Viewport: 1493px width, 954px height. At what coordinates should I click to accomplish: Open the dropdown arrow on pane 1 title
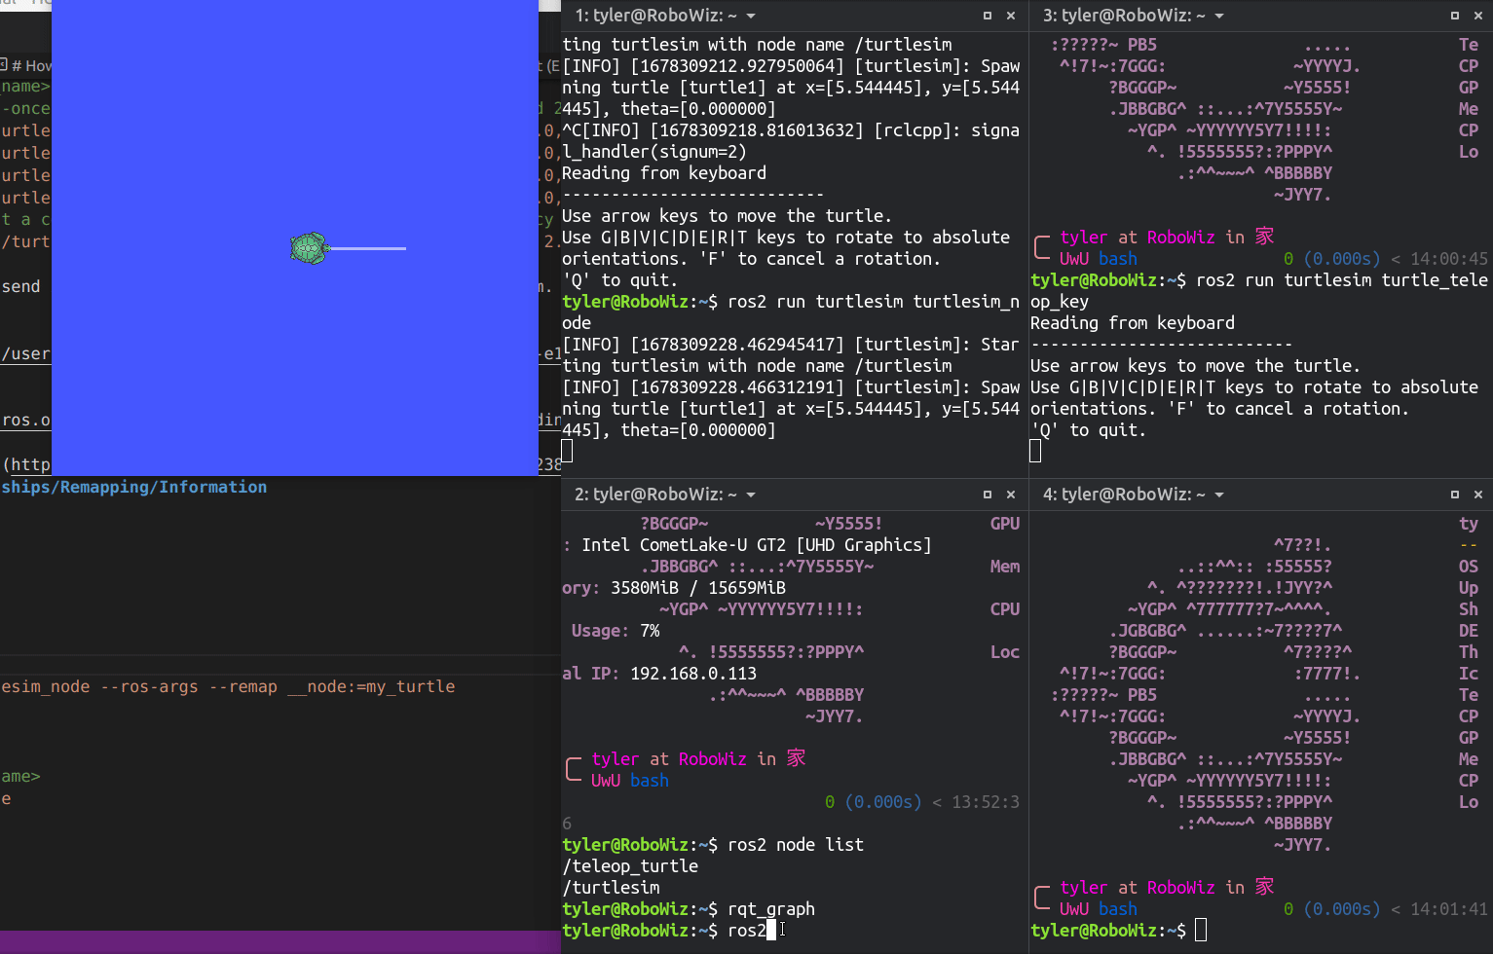pos(751,17)
